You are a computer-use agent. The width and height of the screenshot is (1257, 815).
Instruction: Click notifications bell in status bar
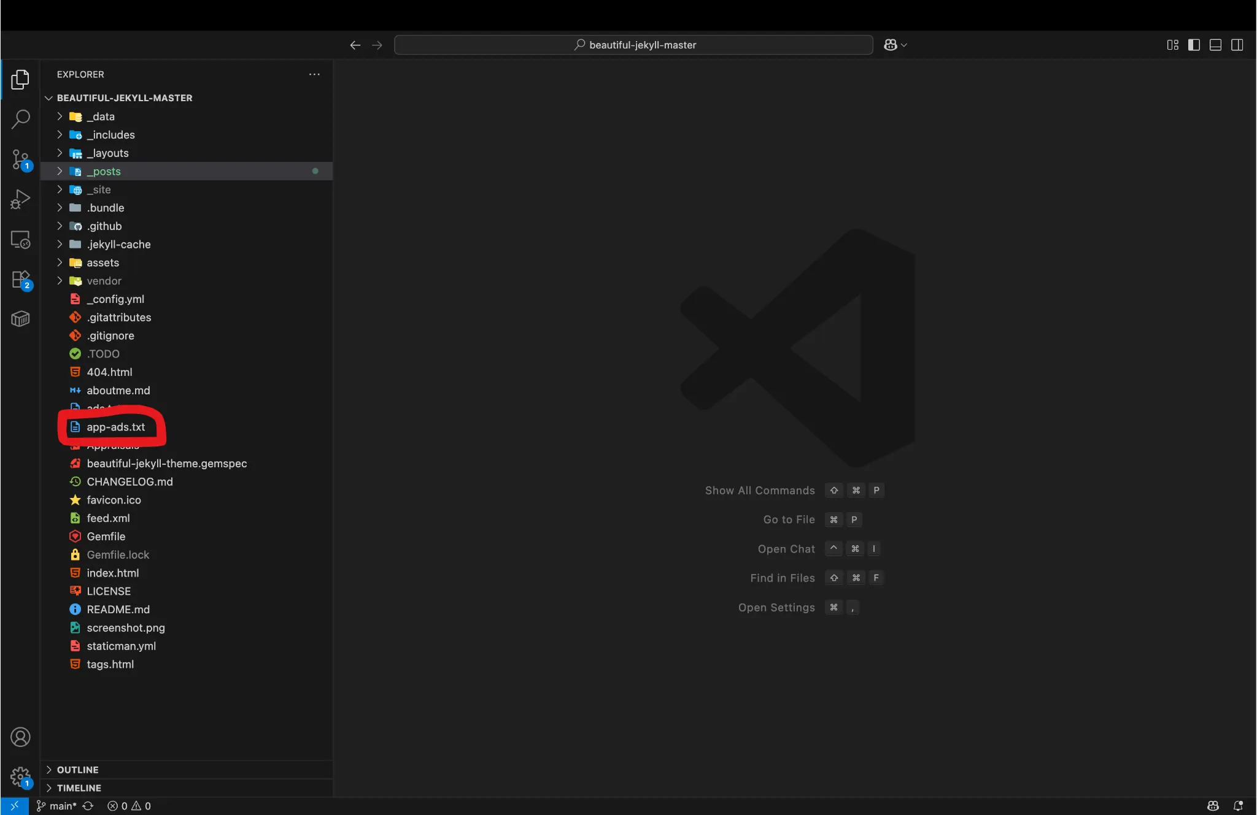pyautogui.click(x=1238, y=806)
